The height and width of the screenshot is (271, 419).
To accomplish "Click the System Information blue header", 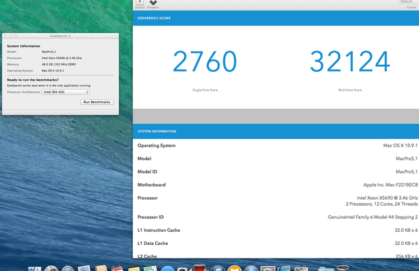I will pos(276,131).
